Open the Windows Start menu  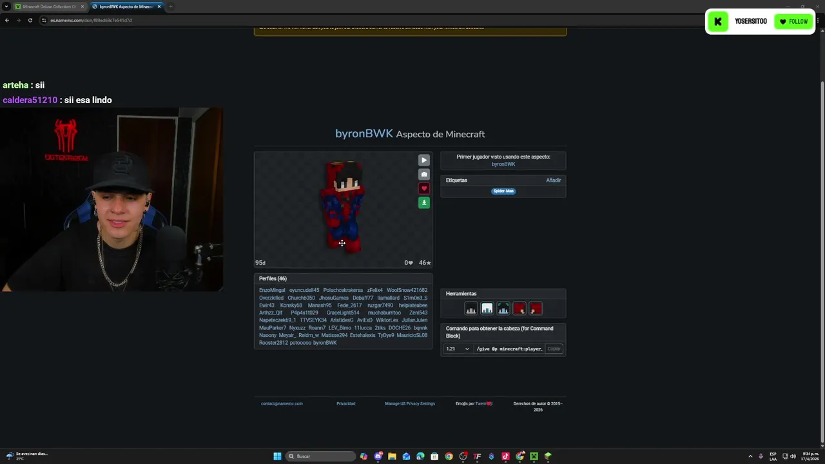click(x=277, y=456)
